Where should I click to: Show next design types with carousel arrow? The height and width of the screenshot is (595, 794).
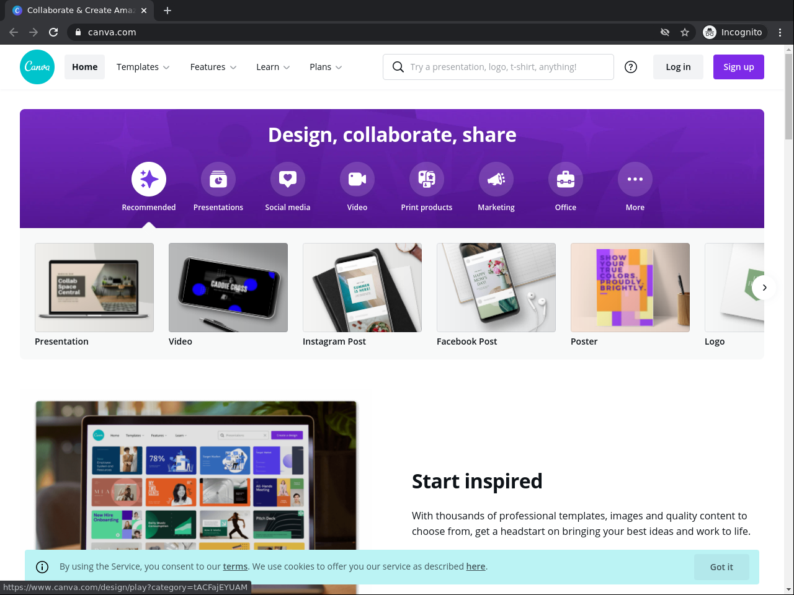(x=764, y=288)
